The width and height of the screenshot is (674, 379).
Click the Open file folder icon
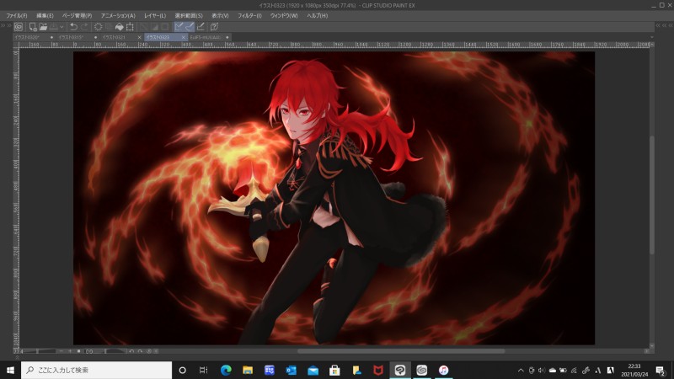coord(43,27)
